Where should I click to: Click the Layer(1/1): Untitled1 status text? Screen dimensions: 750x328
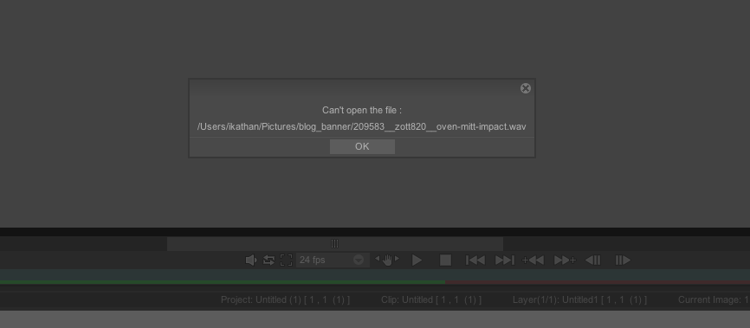579,299
